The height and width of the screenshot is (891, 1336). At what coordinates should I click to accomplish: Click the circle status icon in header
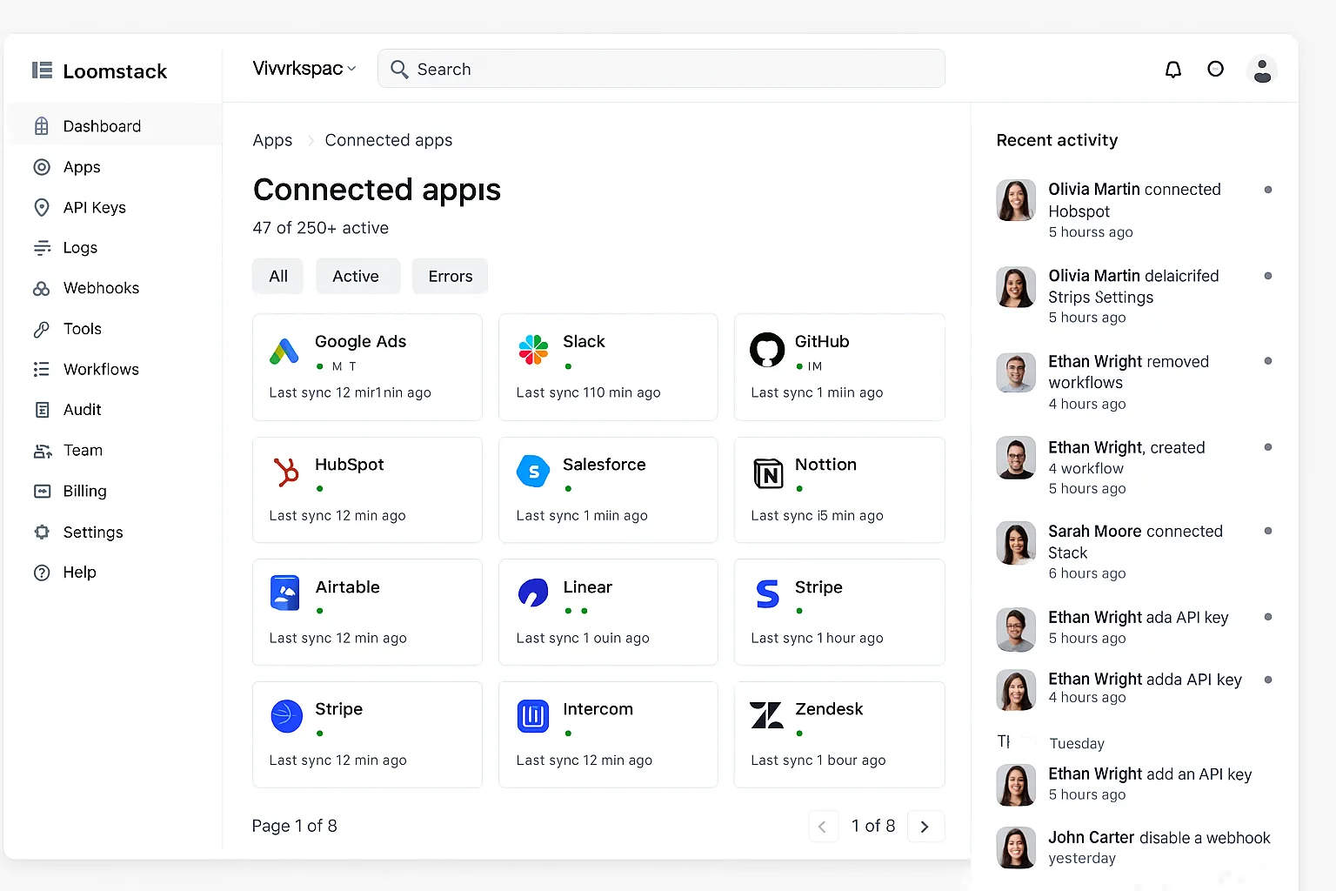[1216, 70]
